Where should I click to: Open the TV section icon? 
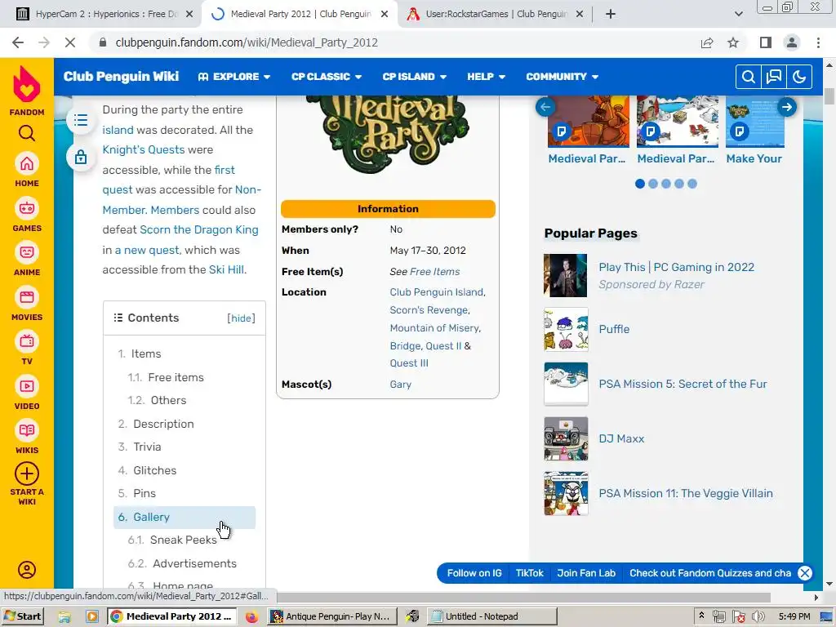pyautogui.click(x=27, y=341)
